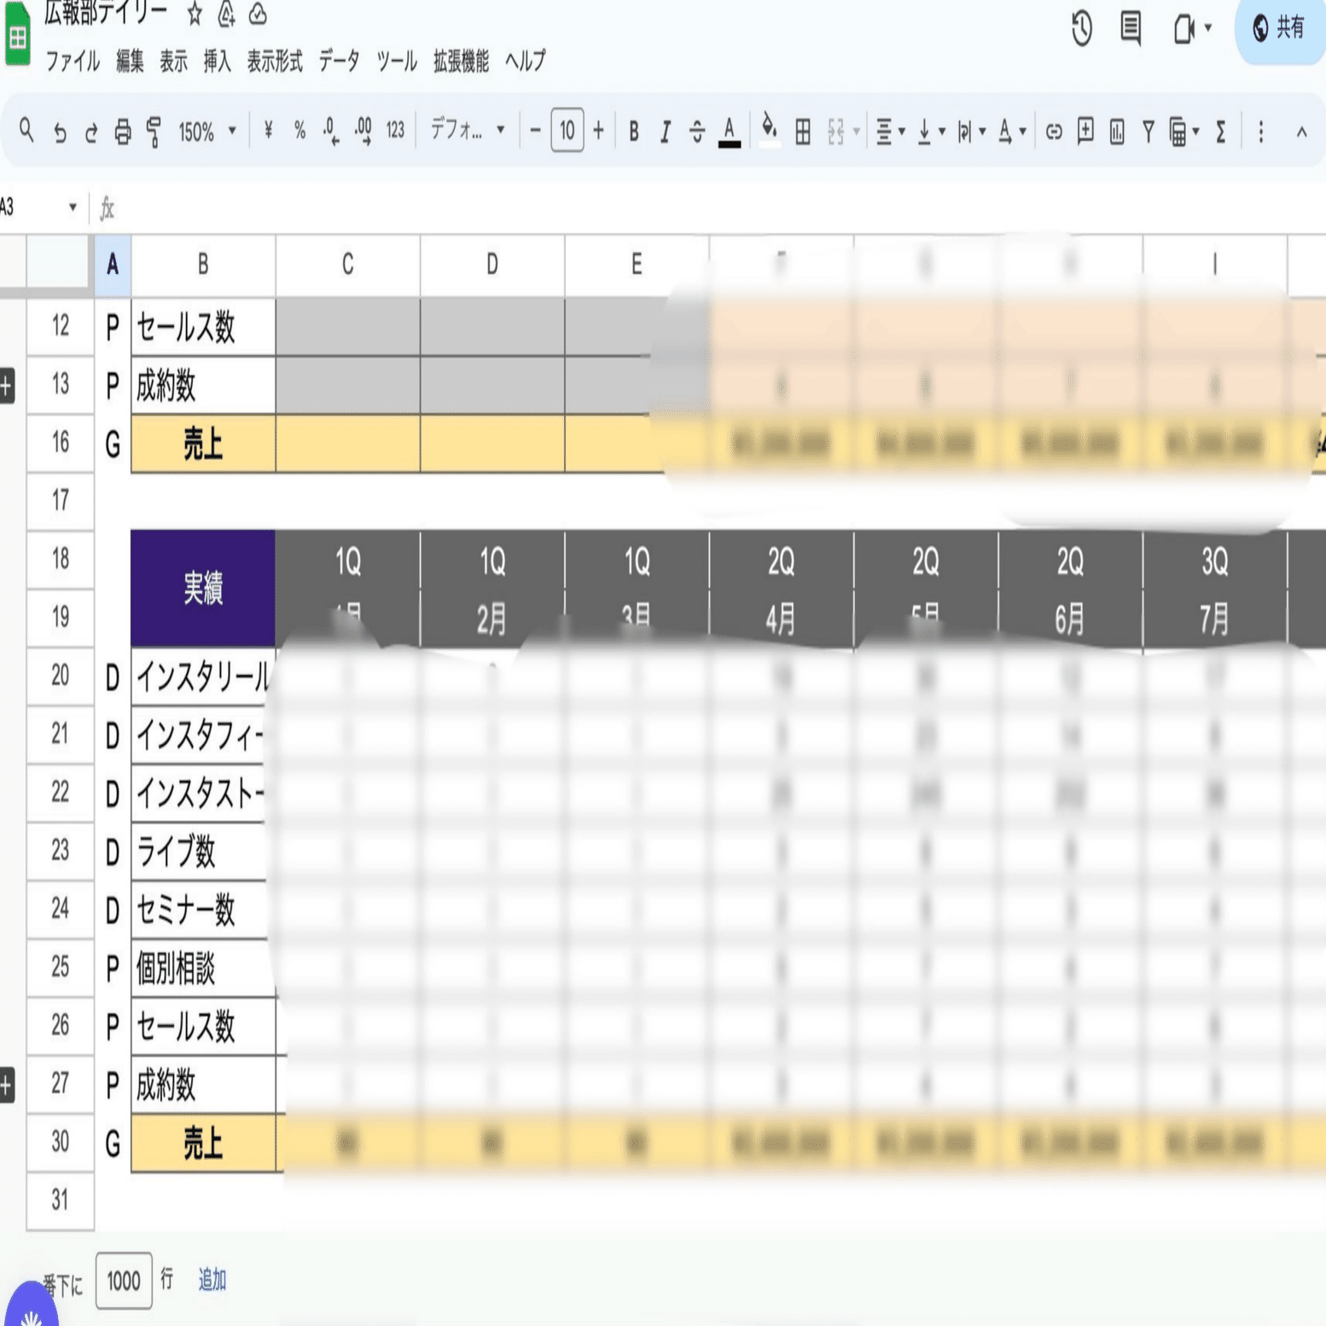Collapse the toolbar header with caret

pyautogui.click(x=1301, y=132)
